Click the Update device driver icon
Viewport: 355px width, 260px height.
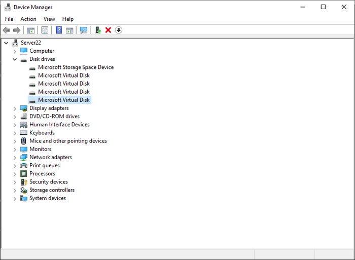98,30
